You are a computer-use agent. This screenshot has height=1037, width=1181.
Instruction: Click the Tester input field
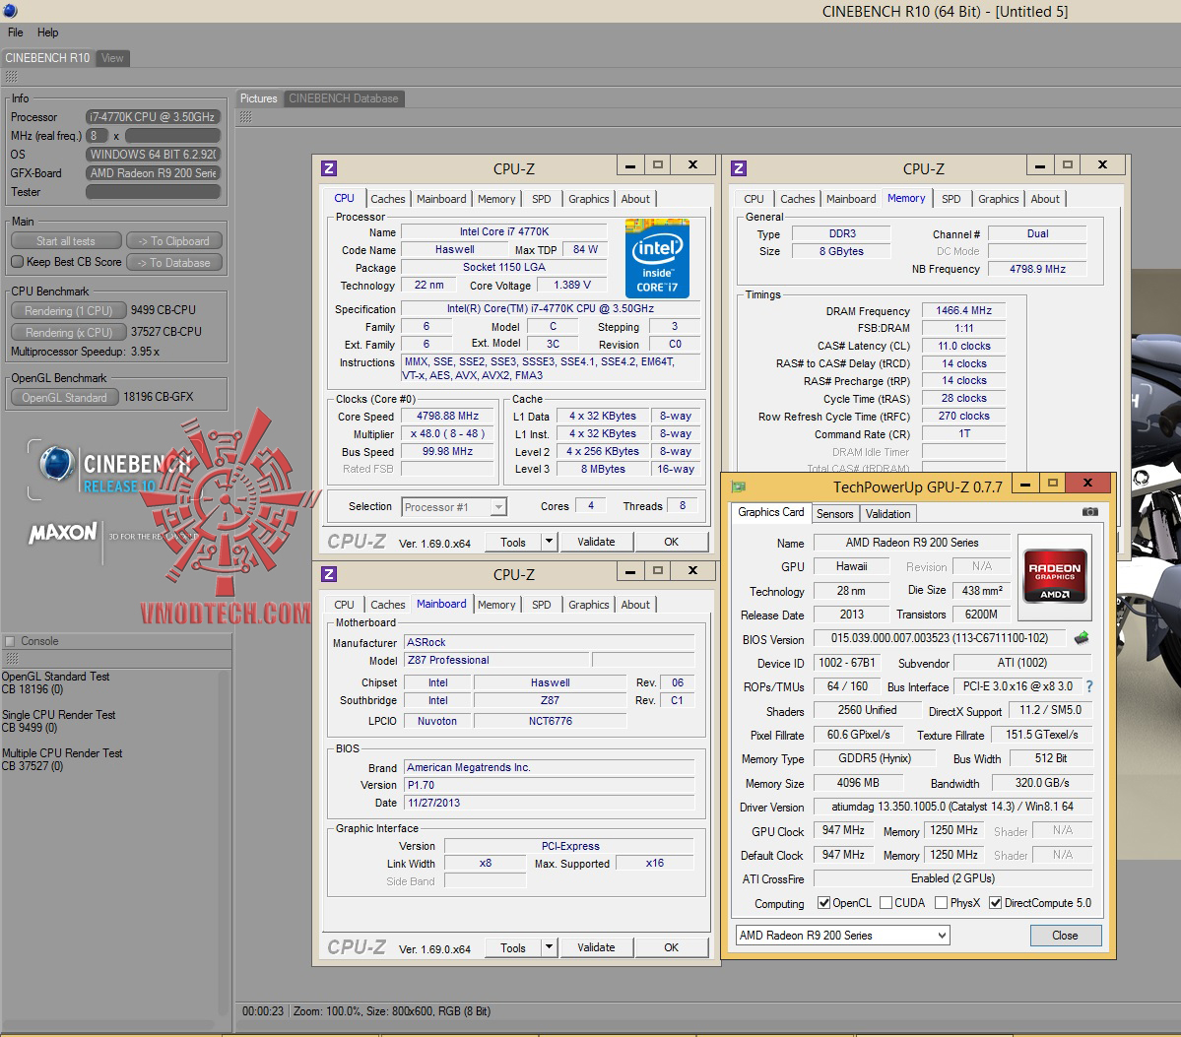tap(153, 192)
